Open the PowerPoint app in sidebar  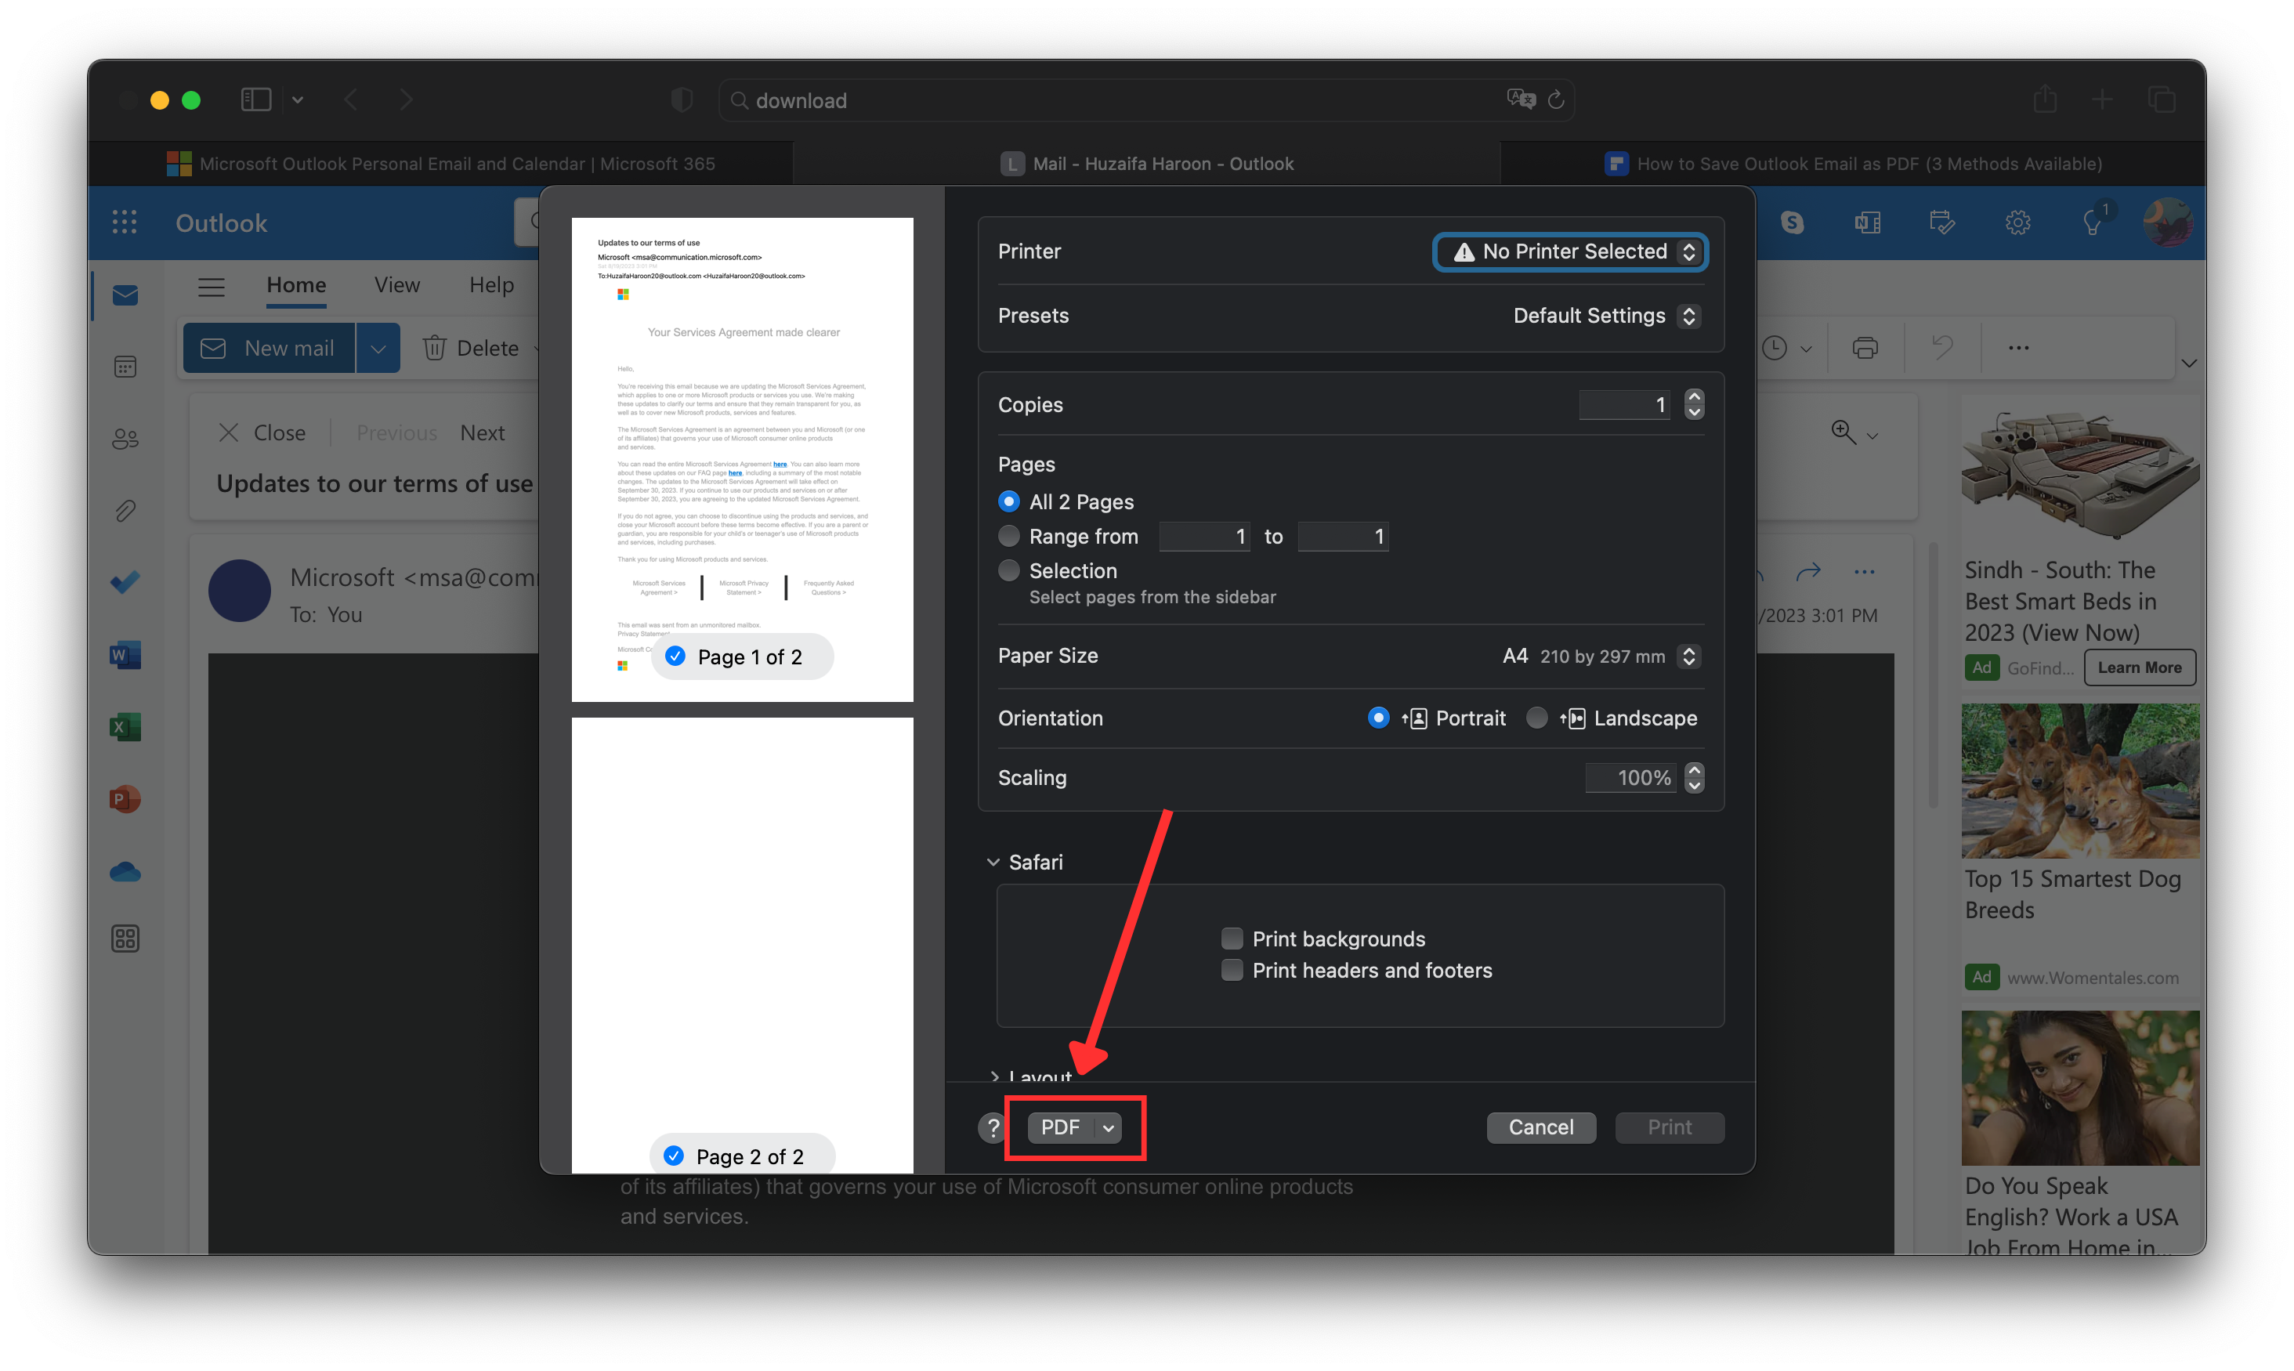point(125,799)
